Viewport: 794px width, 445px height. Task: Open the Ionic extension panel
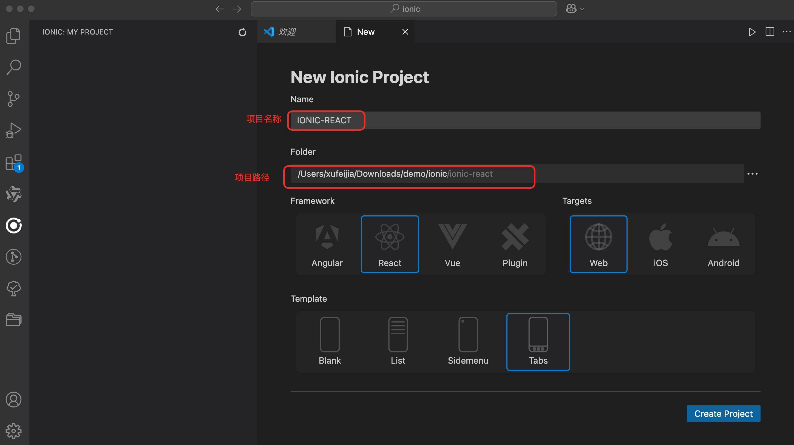[13, 226]
